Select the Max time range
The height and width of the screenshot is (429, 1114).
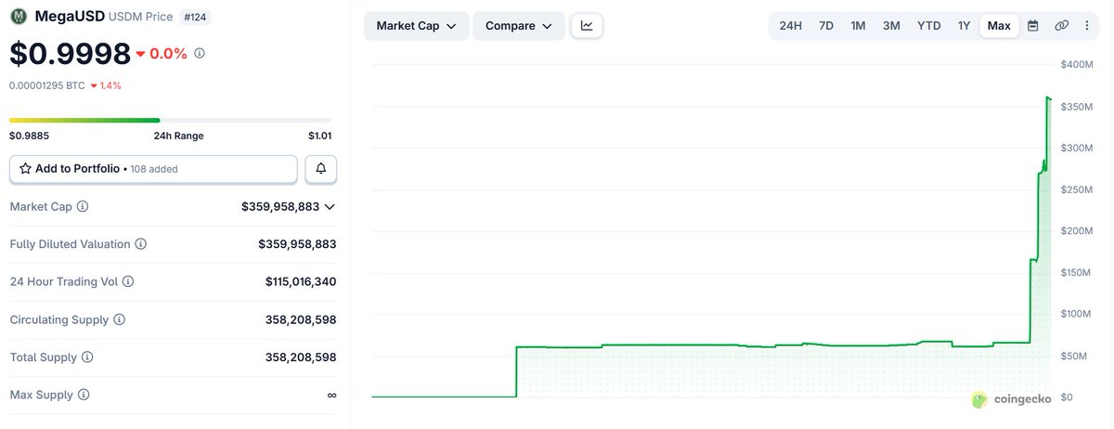999,25
